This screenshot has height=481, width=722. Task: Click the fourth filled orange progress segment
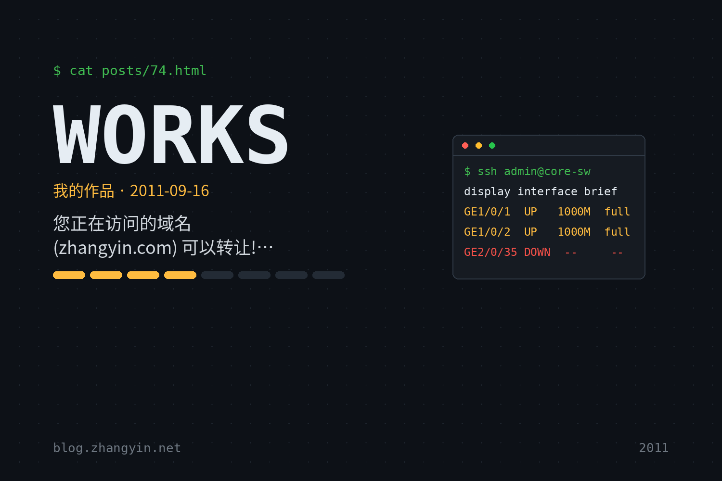[x=180, y=275]
